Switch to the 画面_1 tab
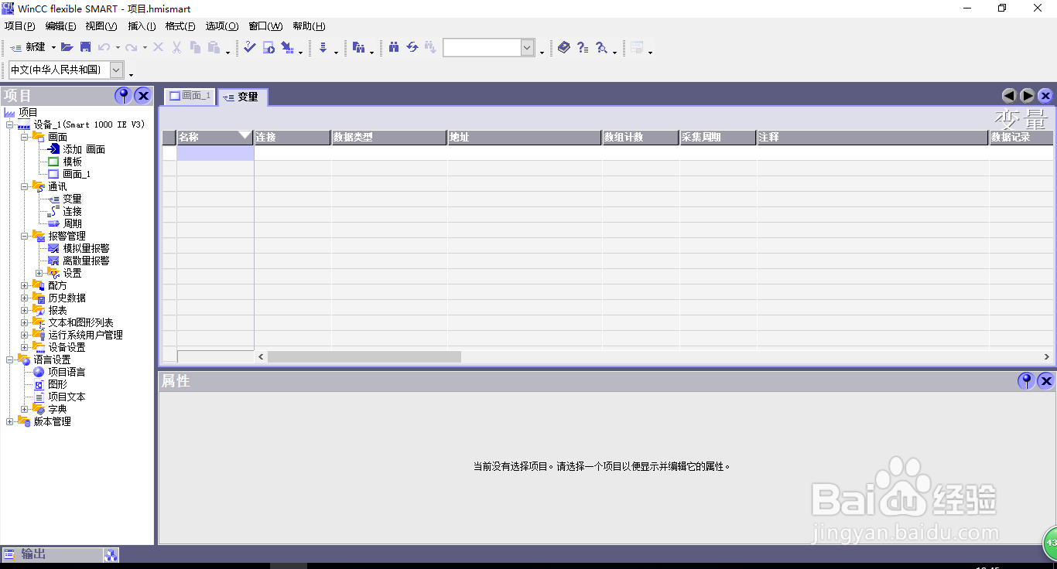This screenshot has height=569, width=1057. pyautogui.click(x=190, y=96)
